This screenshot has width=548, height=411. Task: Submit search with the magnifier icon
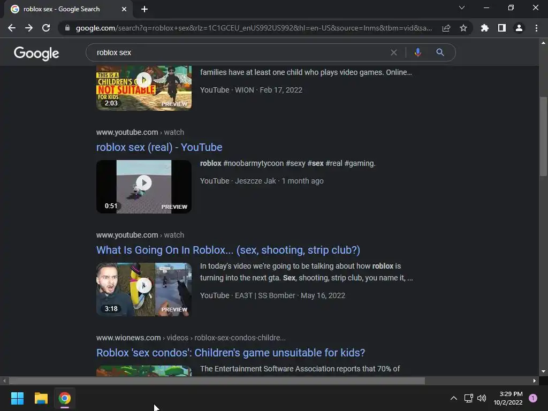tap(440, 52)
